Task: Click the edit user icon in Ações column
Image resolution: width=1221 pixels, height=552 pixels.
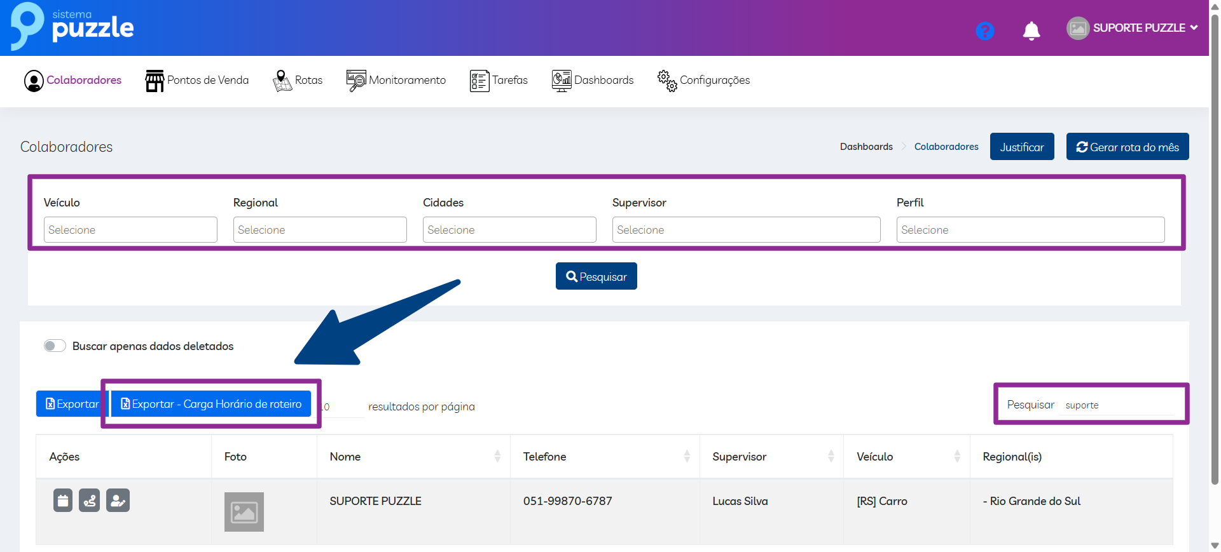Action: 118,501
